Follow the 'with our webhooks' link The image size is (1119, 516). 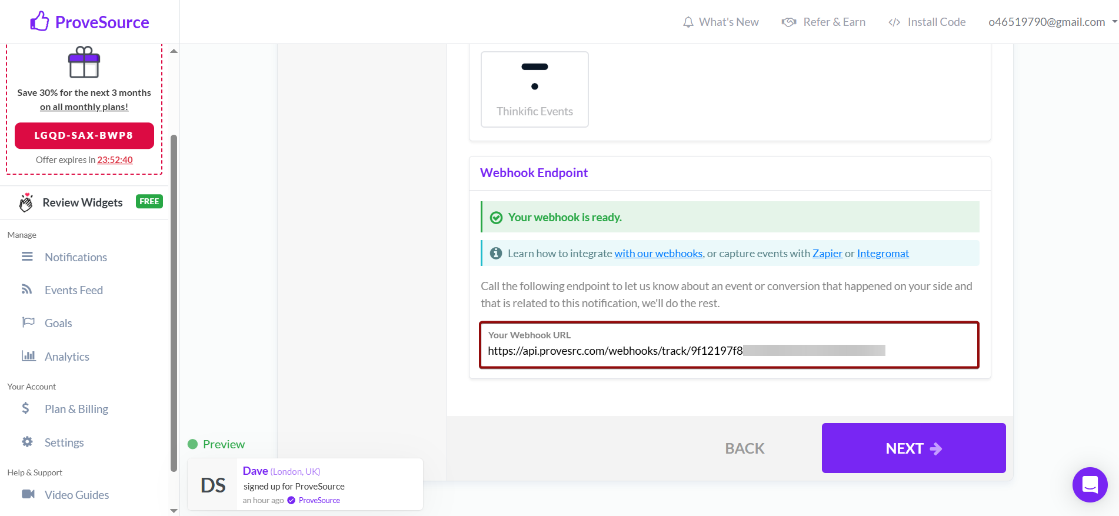(658, 254)
